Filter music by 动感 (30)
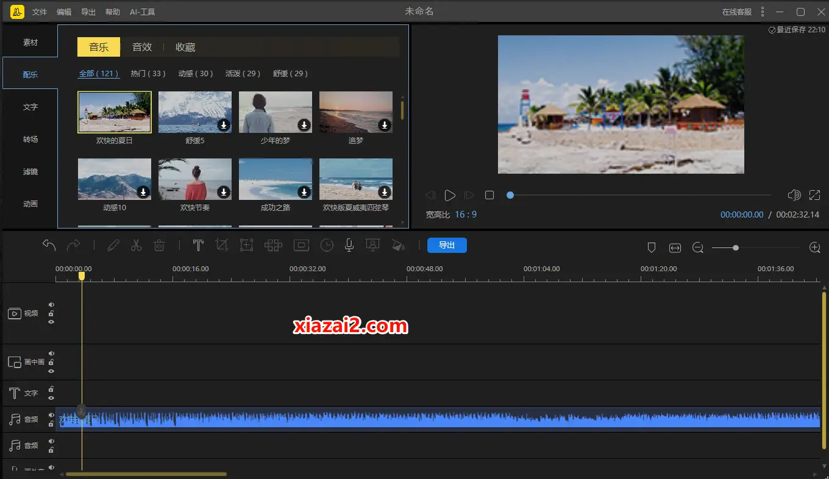This screenshot has width=829, height=479. (x=196, y=73)
